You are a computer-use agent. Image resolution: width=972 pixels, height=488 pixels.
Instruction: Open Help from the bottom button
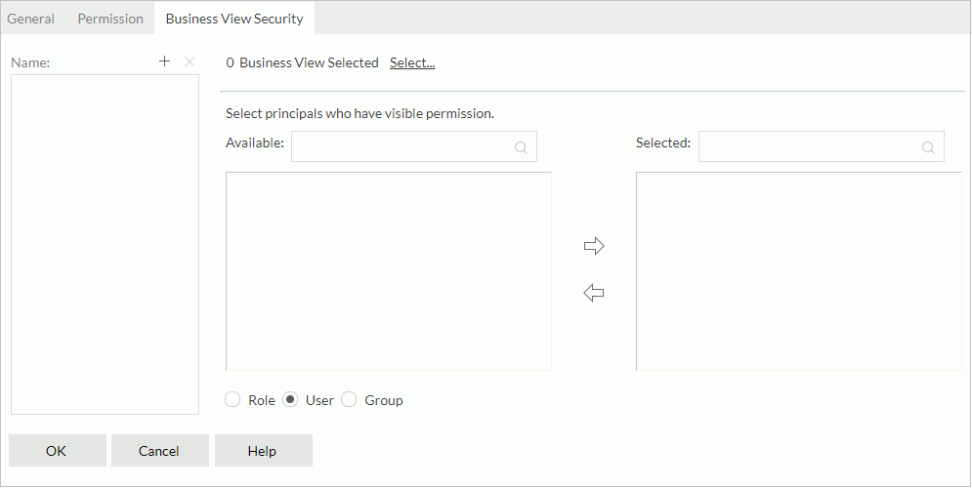coord(263,450)
